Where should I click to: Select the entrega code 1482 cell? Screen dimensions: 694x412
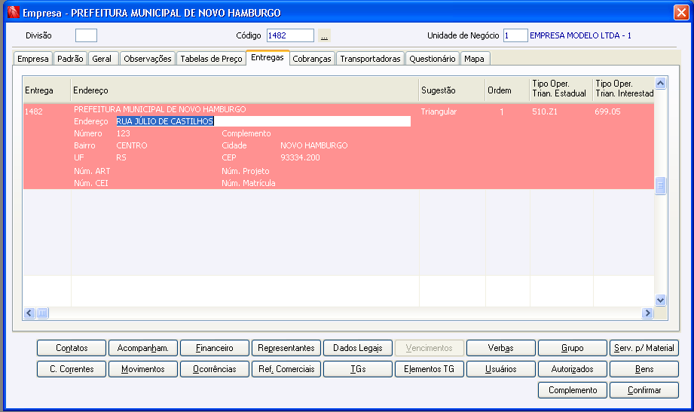tap(34, 111)
